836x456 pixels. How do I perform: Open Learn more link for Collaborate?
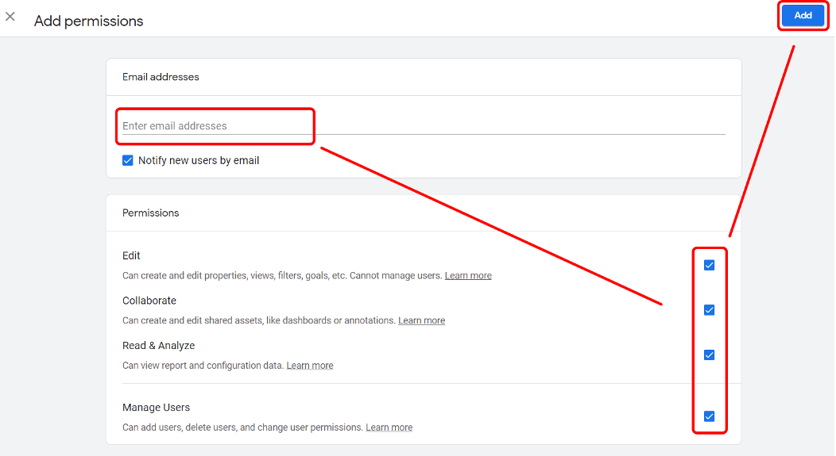tap(421, 320)
